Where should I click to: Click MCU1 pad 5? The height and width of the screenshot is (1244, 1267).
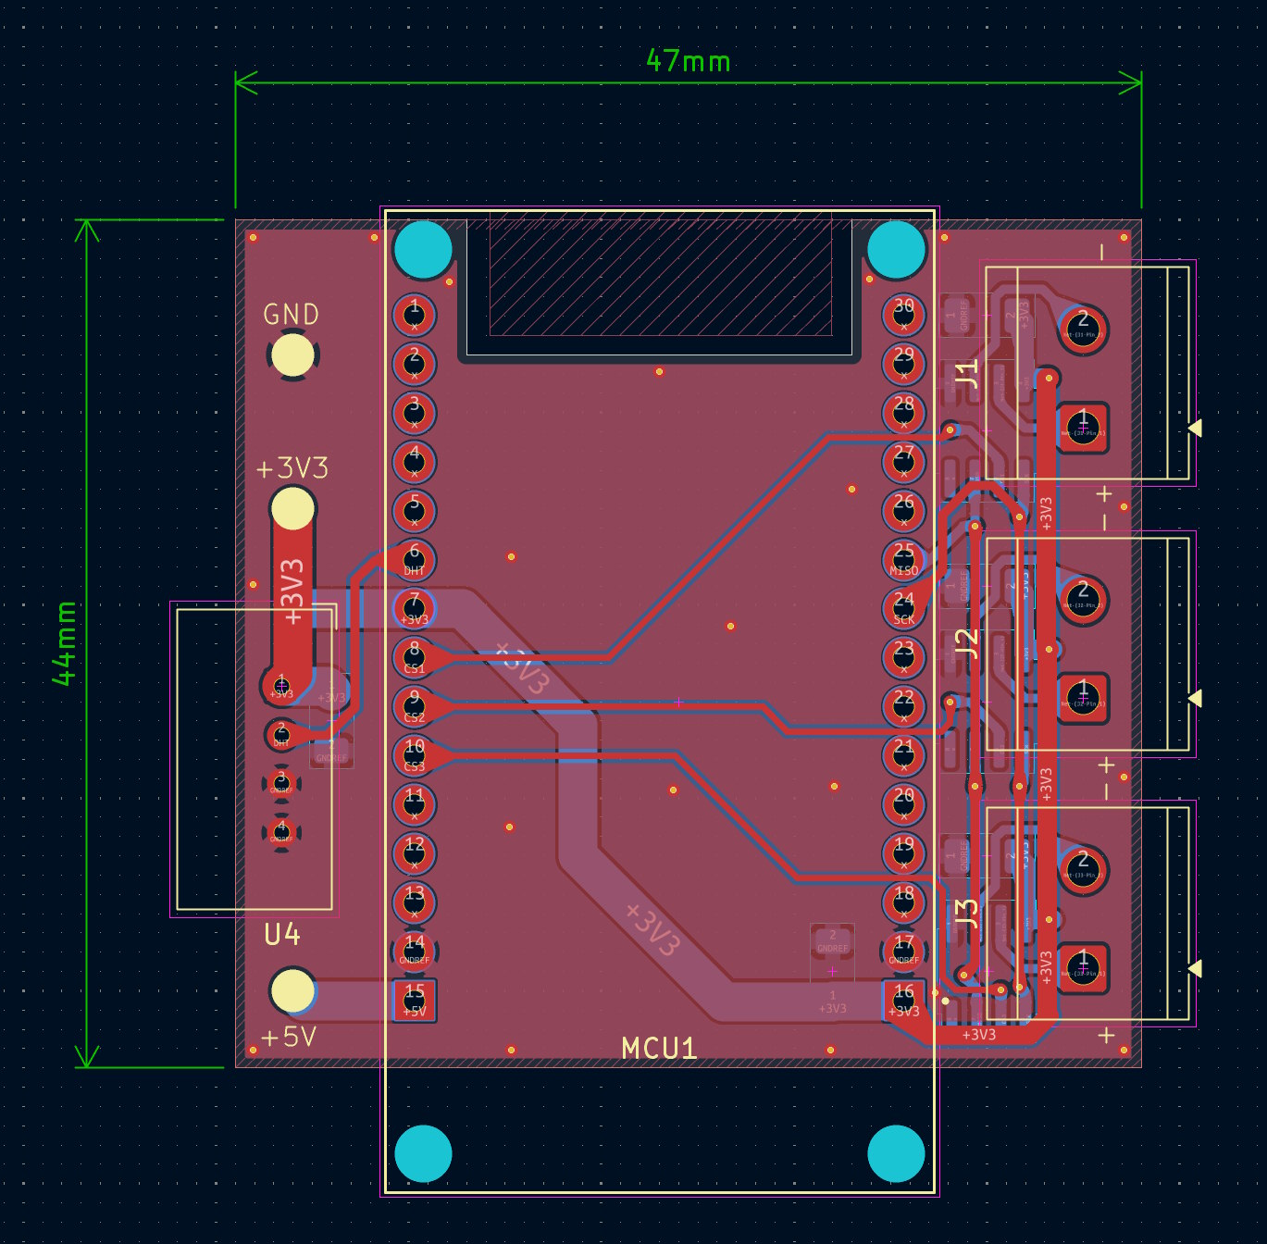pyautogui.click(x=415, y=510)
